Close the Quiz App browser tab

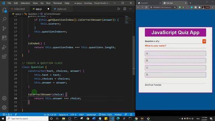click(186, 3)
